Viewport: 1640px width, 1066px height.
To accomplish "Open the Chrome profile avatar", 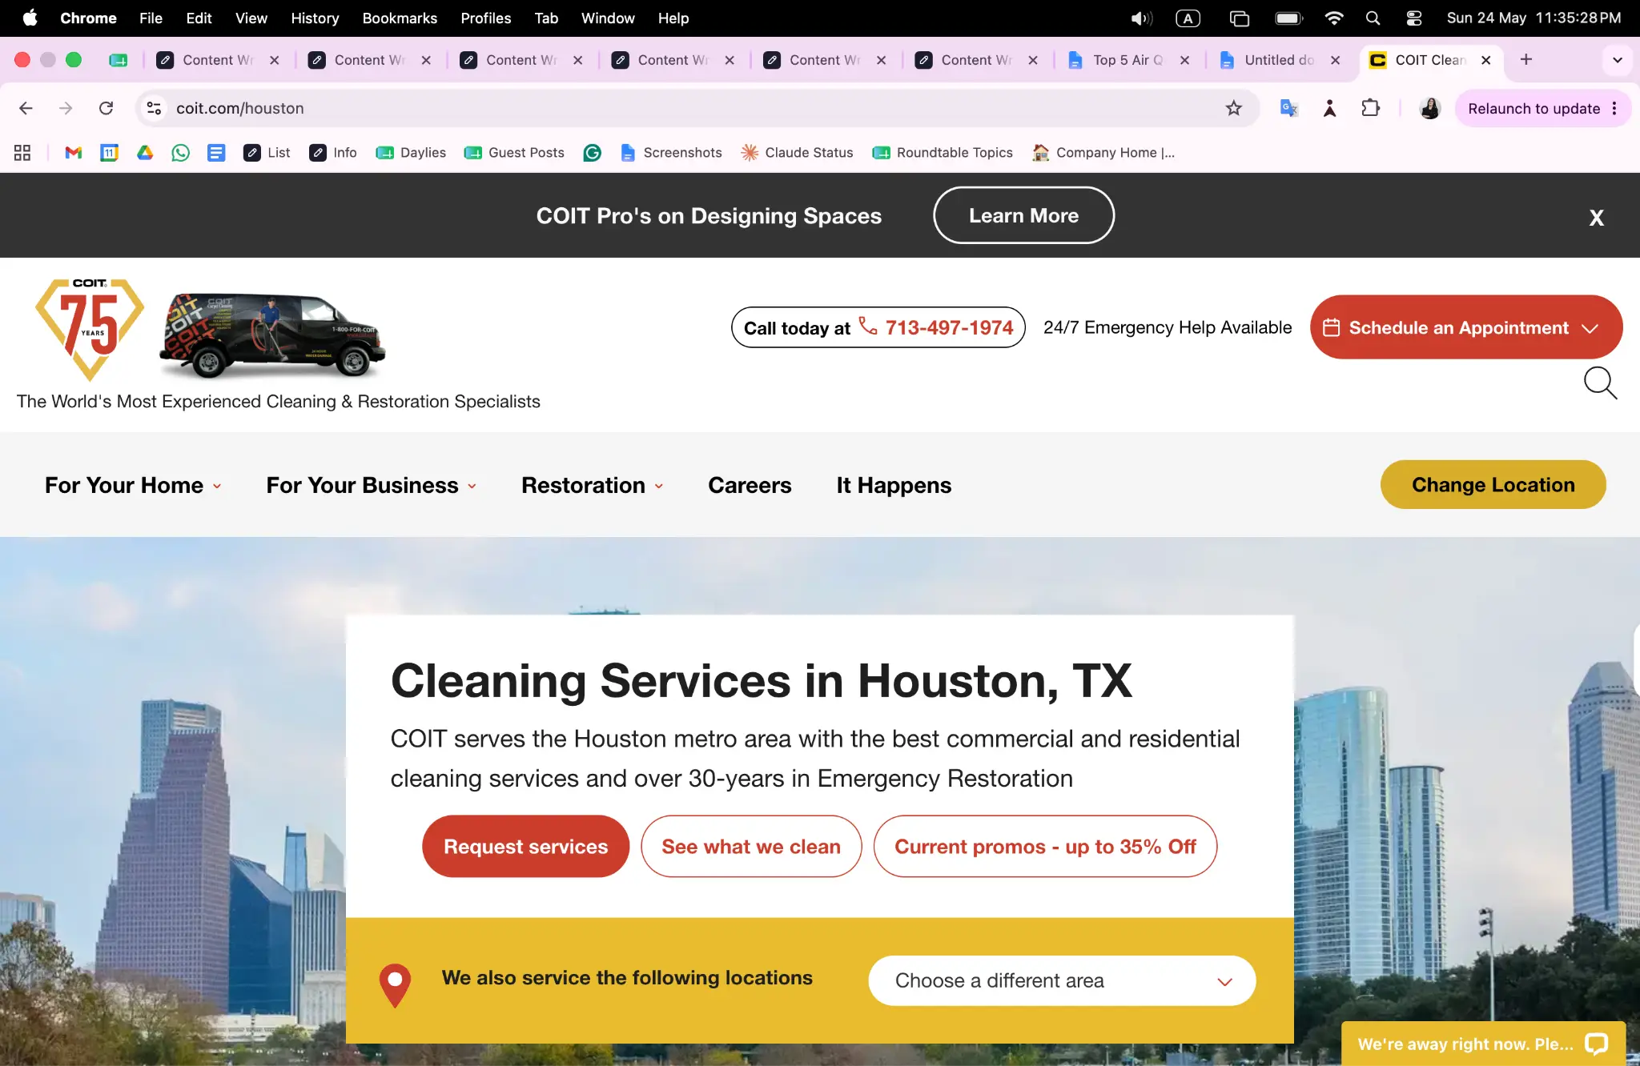I will [x=1429, y=108].
